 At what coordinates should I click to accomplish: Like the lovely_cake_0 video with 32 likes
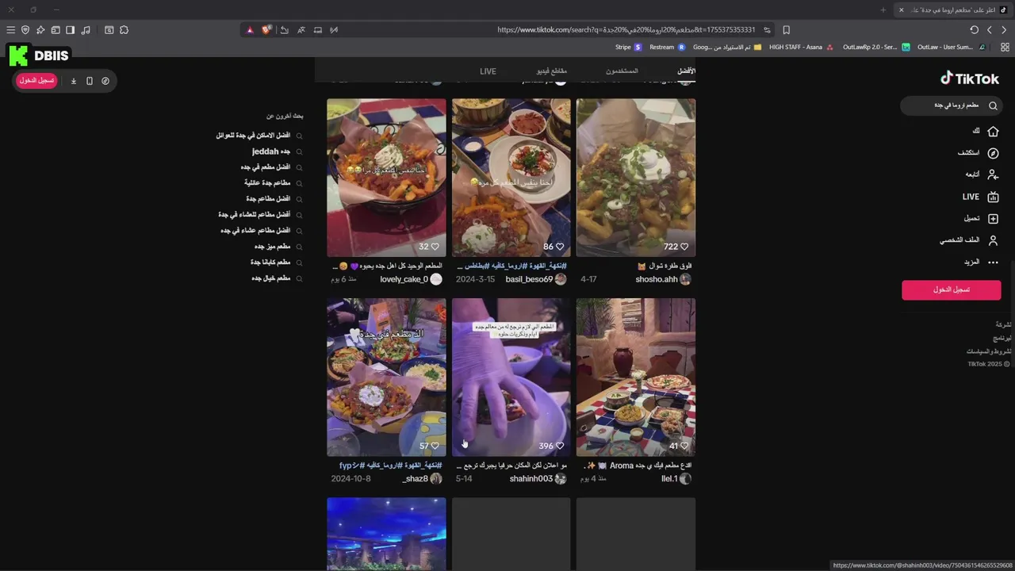click(x=435, y=247)
